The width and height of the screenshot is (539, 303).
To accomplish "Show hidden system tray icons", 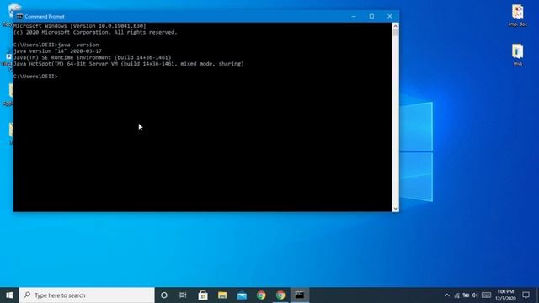I will point(447,295).
